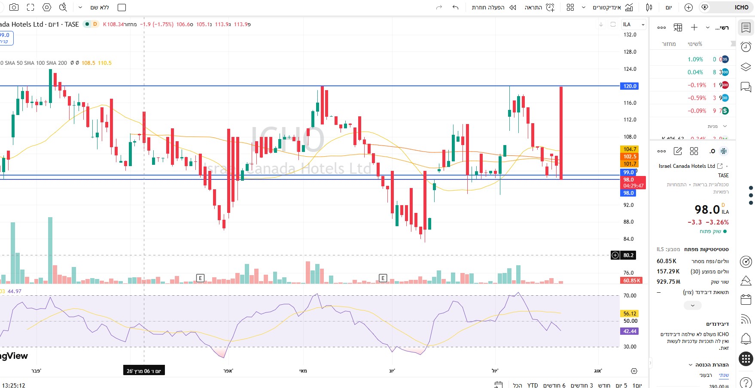Open the indicators favorites dropdown arrow

coord(583,7)
